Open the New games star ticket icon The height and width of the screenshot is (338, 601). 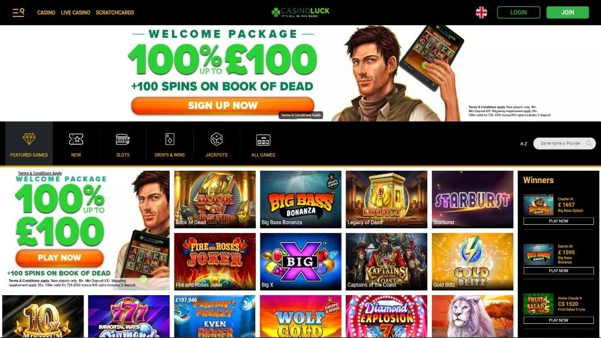[x=76, y=139]
